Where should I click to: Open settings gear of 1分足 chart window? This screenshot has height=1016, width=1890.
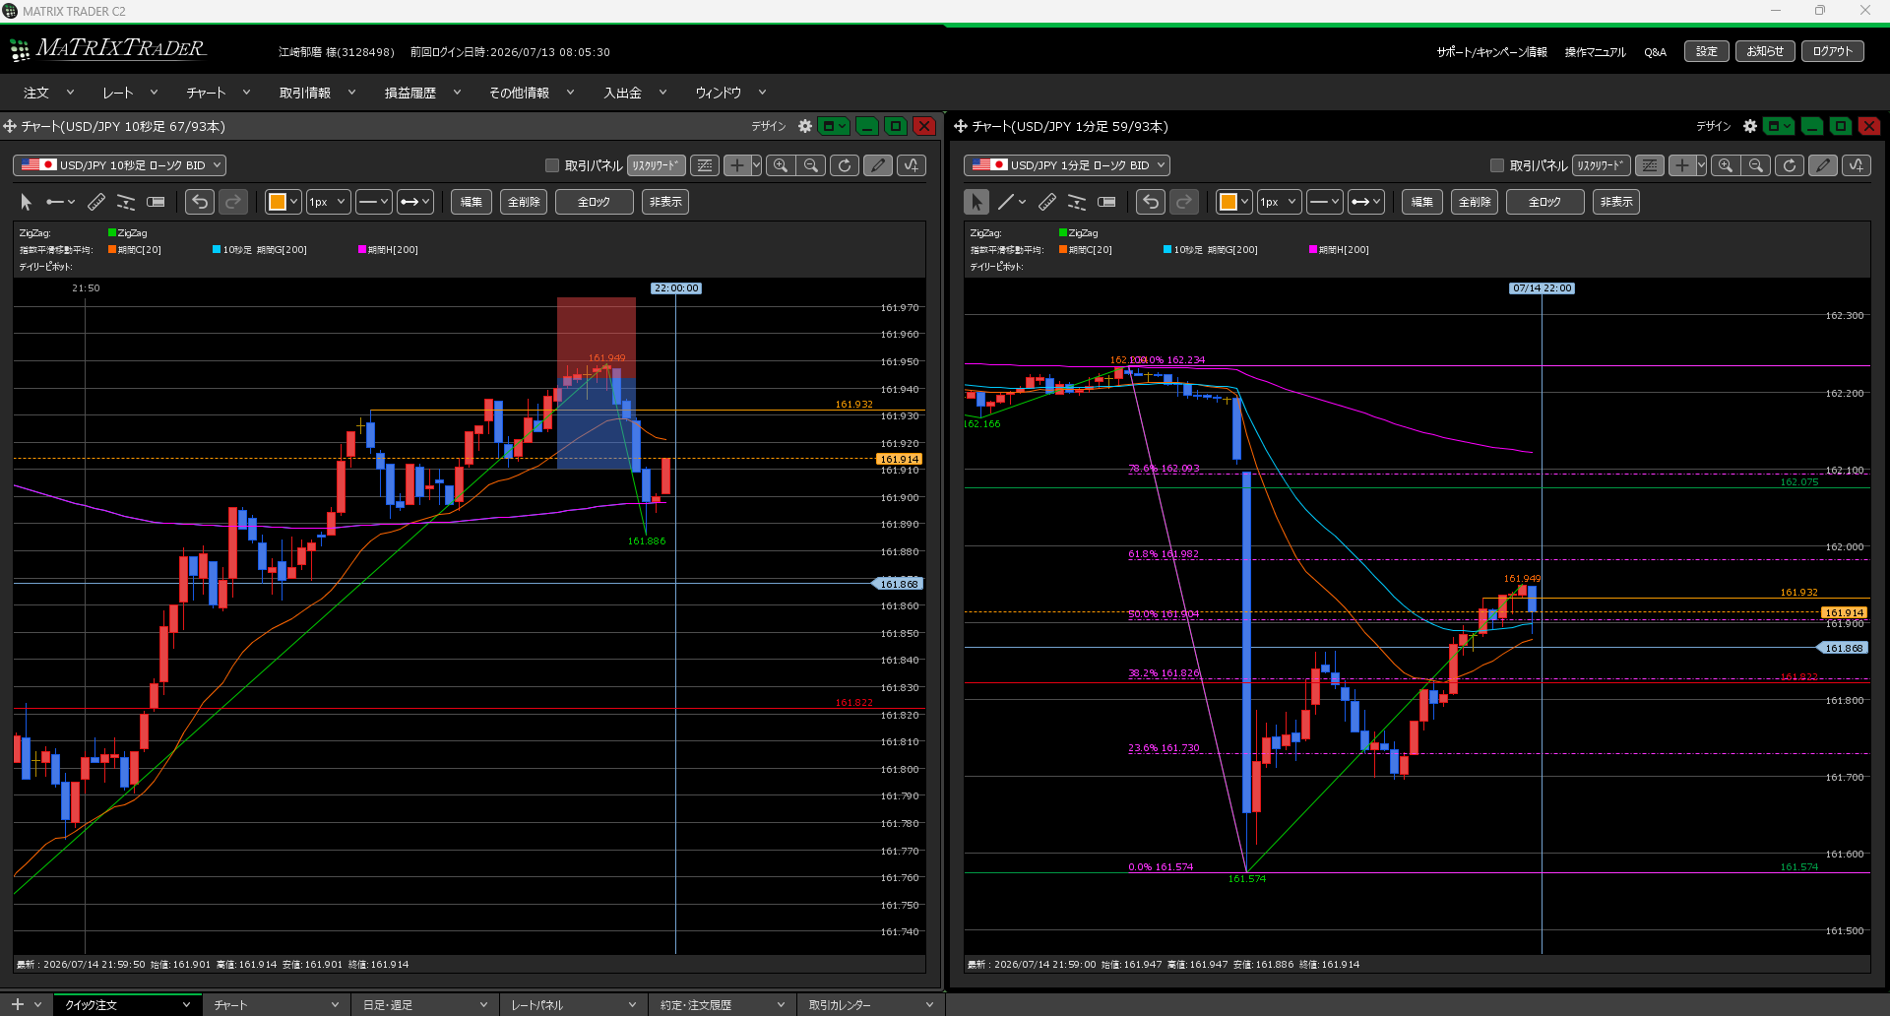(1750, 126)
